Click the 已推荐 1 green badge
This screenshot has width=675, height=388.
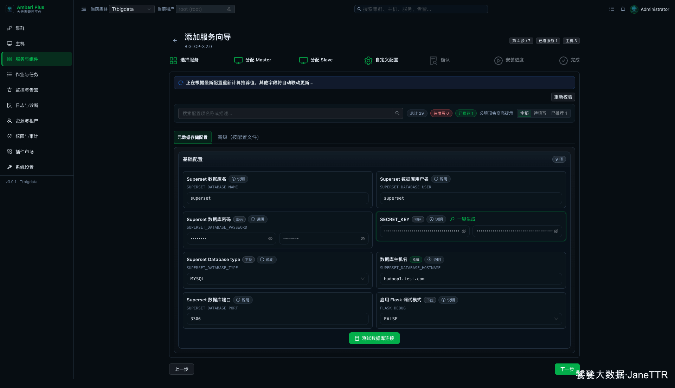tap(466, 113)
